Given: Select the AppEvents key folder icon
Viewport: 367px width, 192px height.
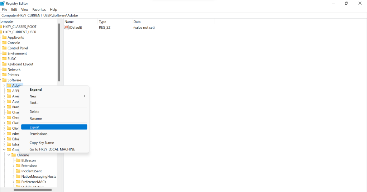Looking at the screenshot, I should [4, 37].
